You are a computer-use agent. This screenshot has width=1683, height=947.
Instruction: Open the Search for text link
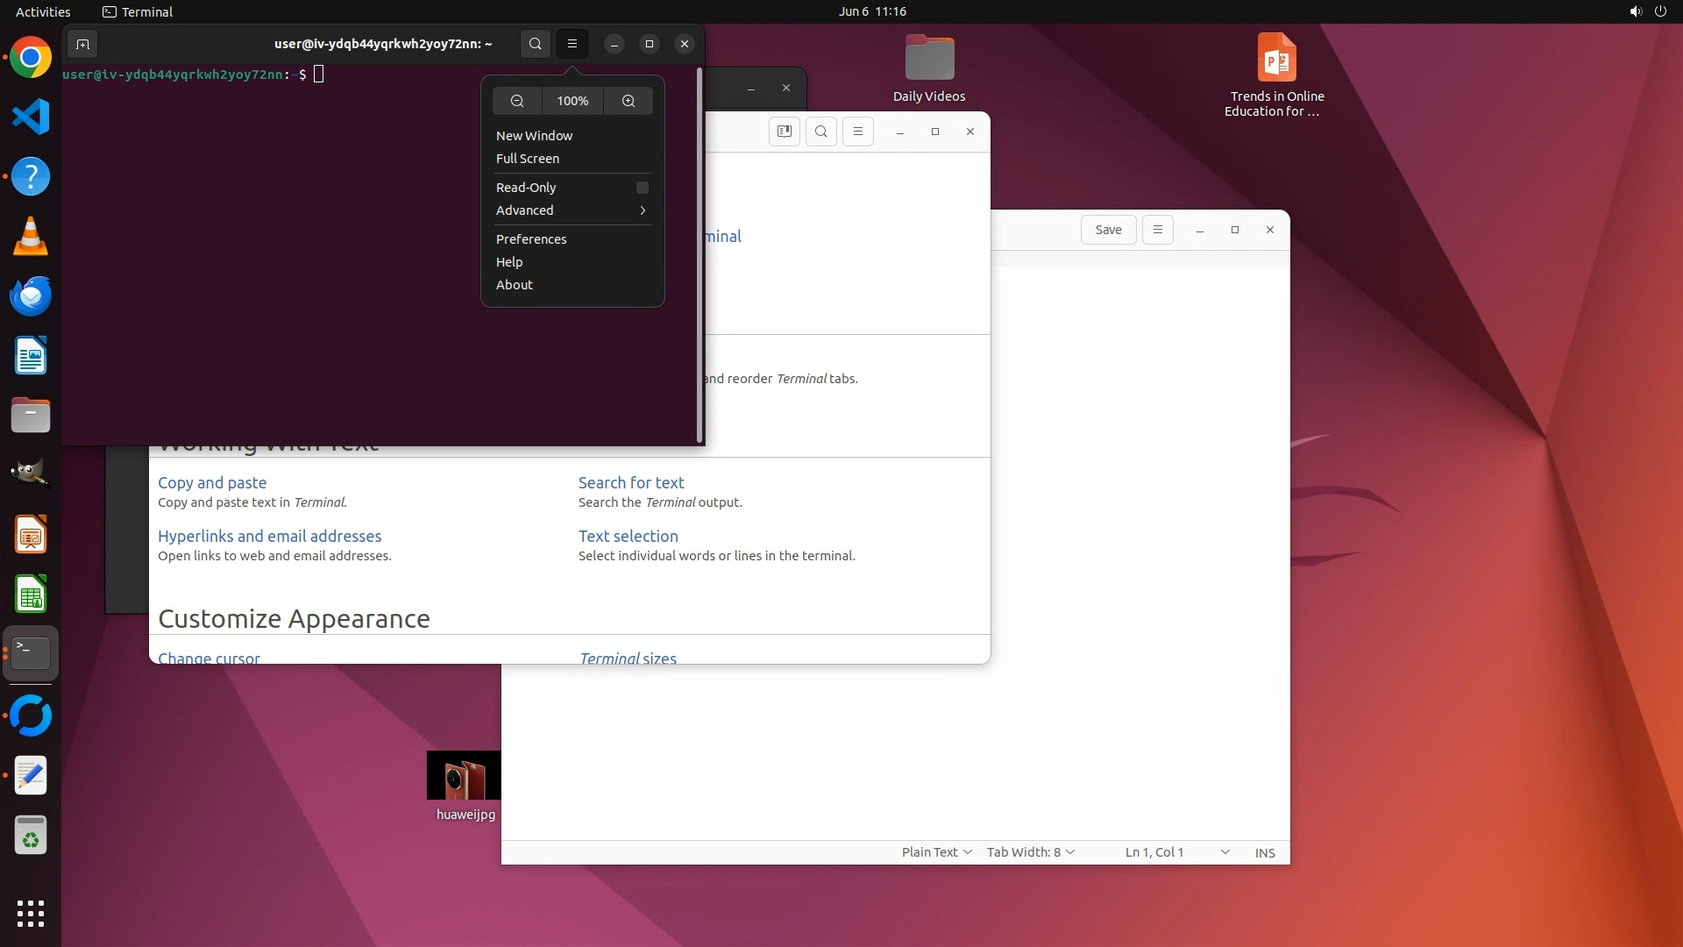(631, 482)
